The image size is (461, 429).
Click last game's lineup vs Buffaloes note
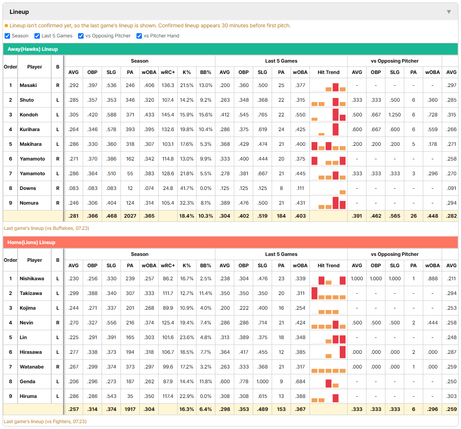coord(47,228)
